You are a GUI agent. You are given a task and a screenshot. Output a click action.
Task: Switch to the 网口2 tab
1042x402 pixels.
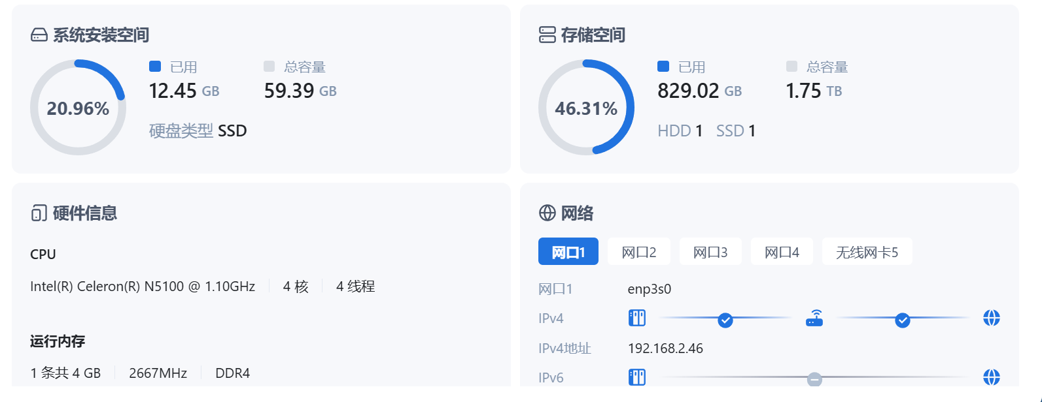pos(639,252)
